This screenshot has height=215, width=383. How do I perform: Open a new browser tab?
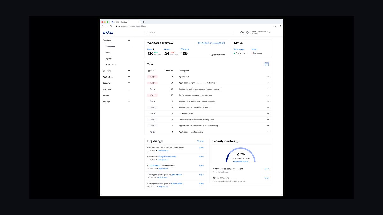[x=144, y=22]
